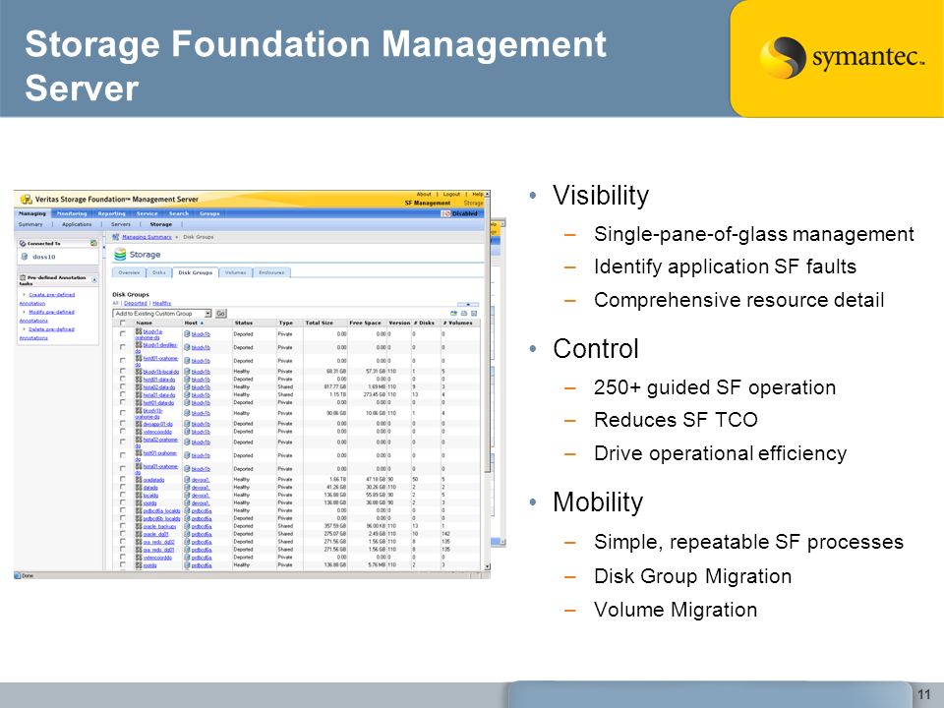Check the devapp-01-dg row checkbox
This screenshot has width=944, height=708.
point(123,423)
